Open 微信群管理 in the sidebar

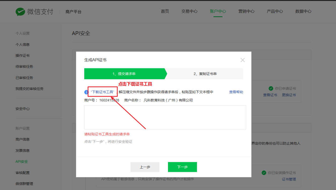[x=24, y=184]
